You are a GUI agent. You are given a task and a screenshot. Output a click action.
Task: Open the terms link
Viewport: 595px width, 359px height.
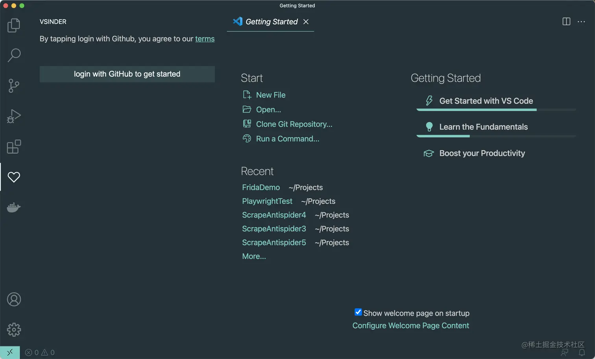point(205,39)
